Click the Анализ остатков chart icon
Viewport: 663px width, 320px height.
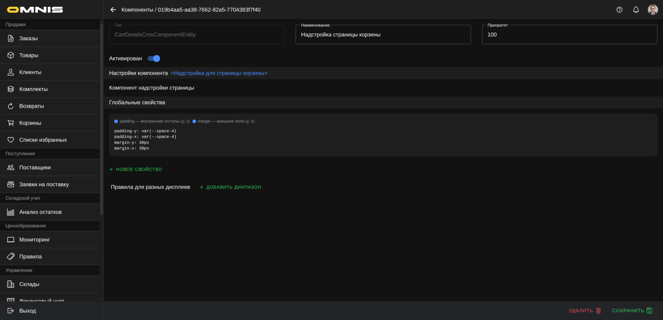tap(11, 212)
